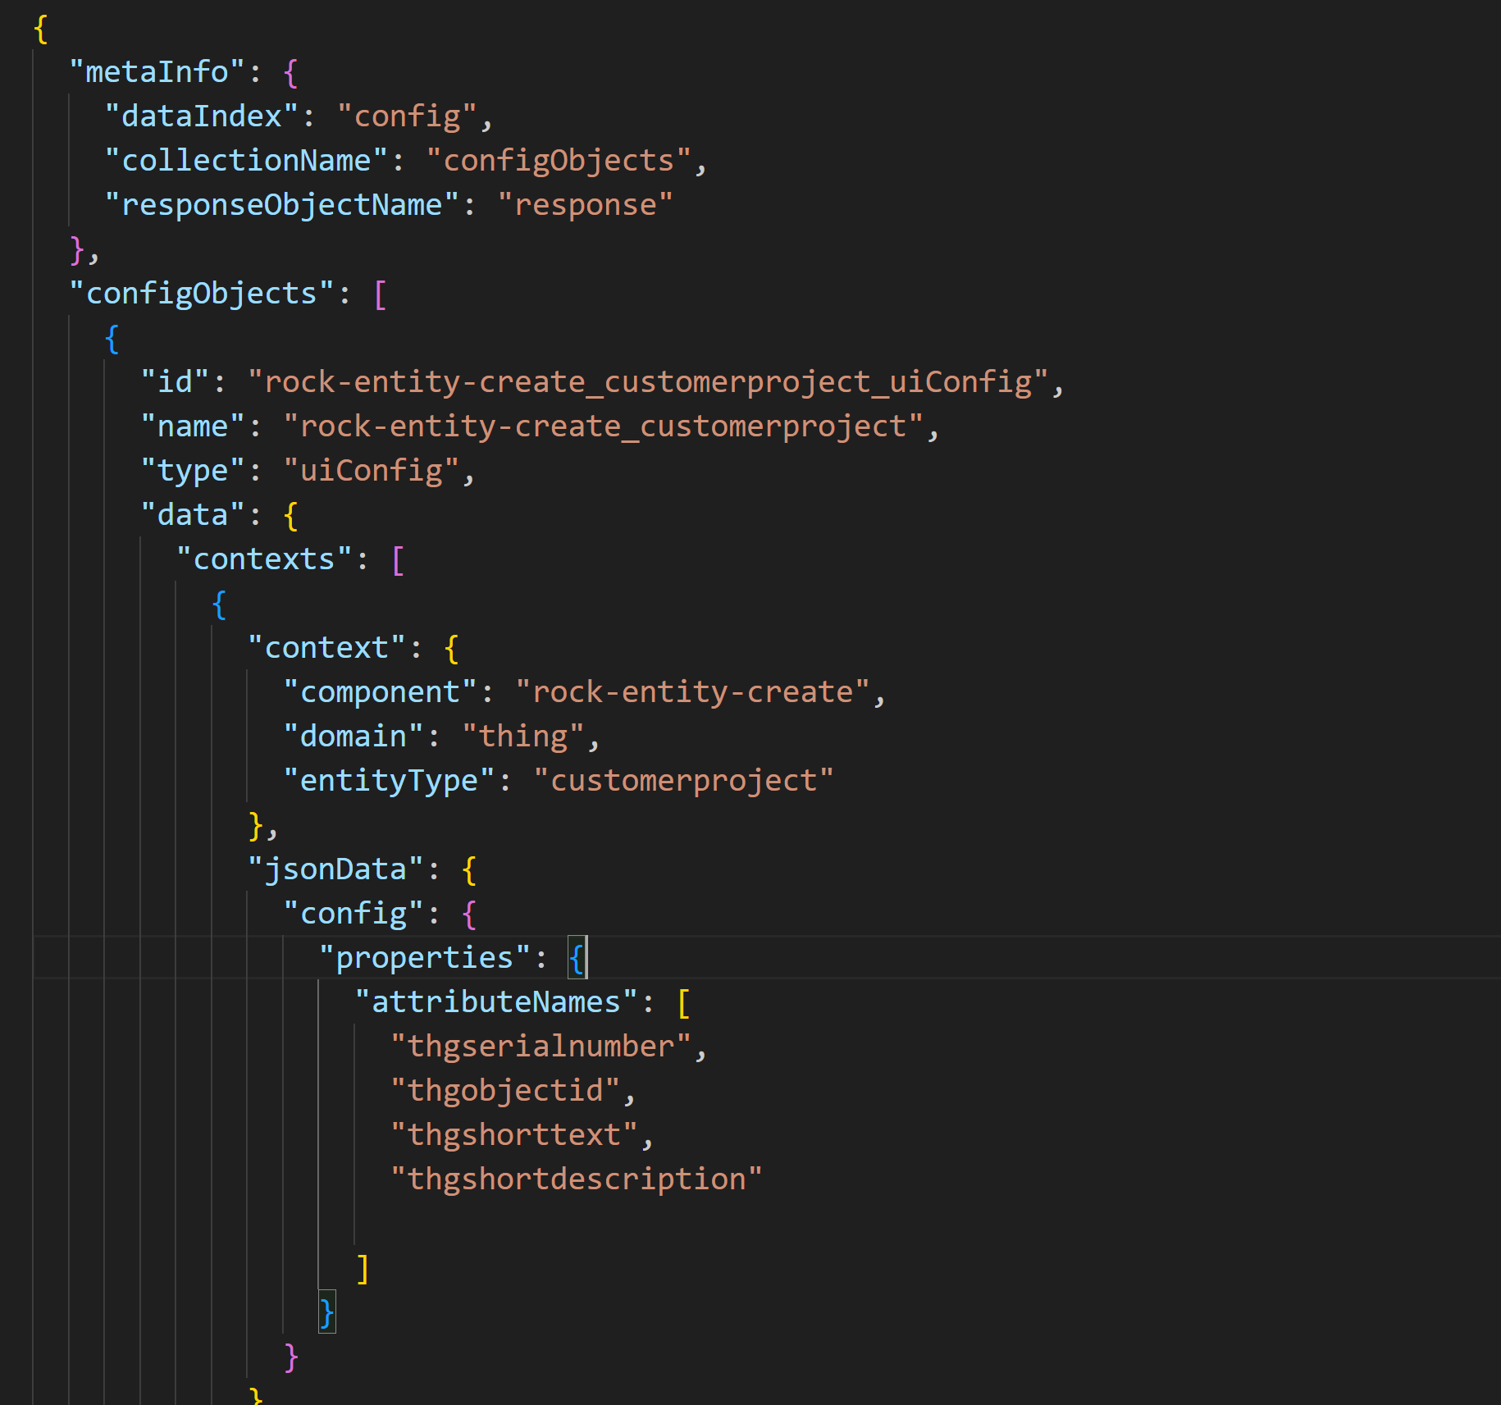Screen dimensions: 1501x1405
Task: Click the "uiConfig" type value
Action: pos(371,471)
